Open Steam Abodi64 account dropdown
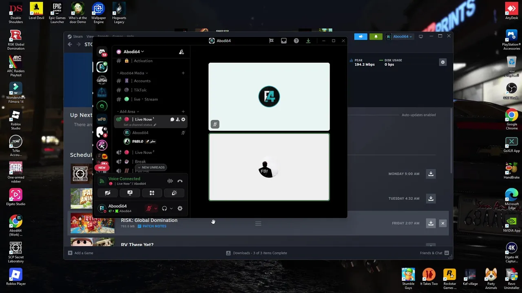 399,37
